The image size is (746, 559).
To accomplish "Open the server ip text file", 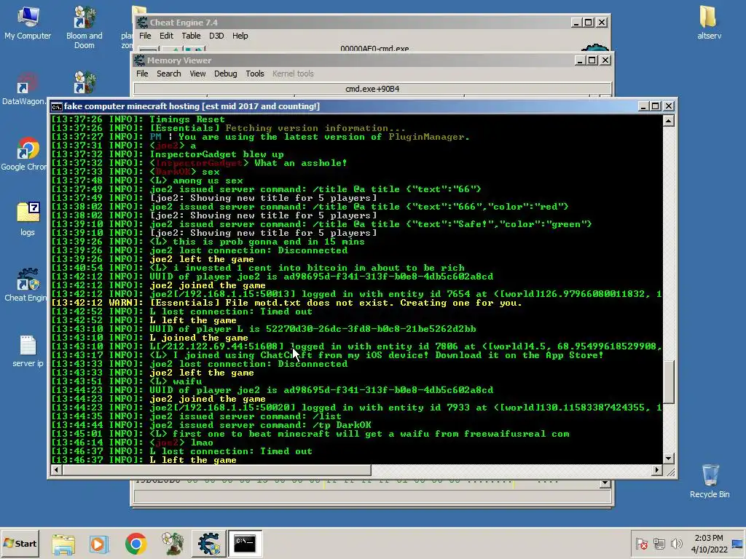I will click(28, 351).
